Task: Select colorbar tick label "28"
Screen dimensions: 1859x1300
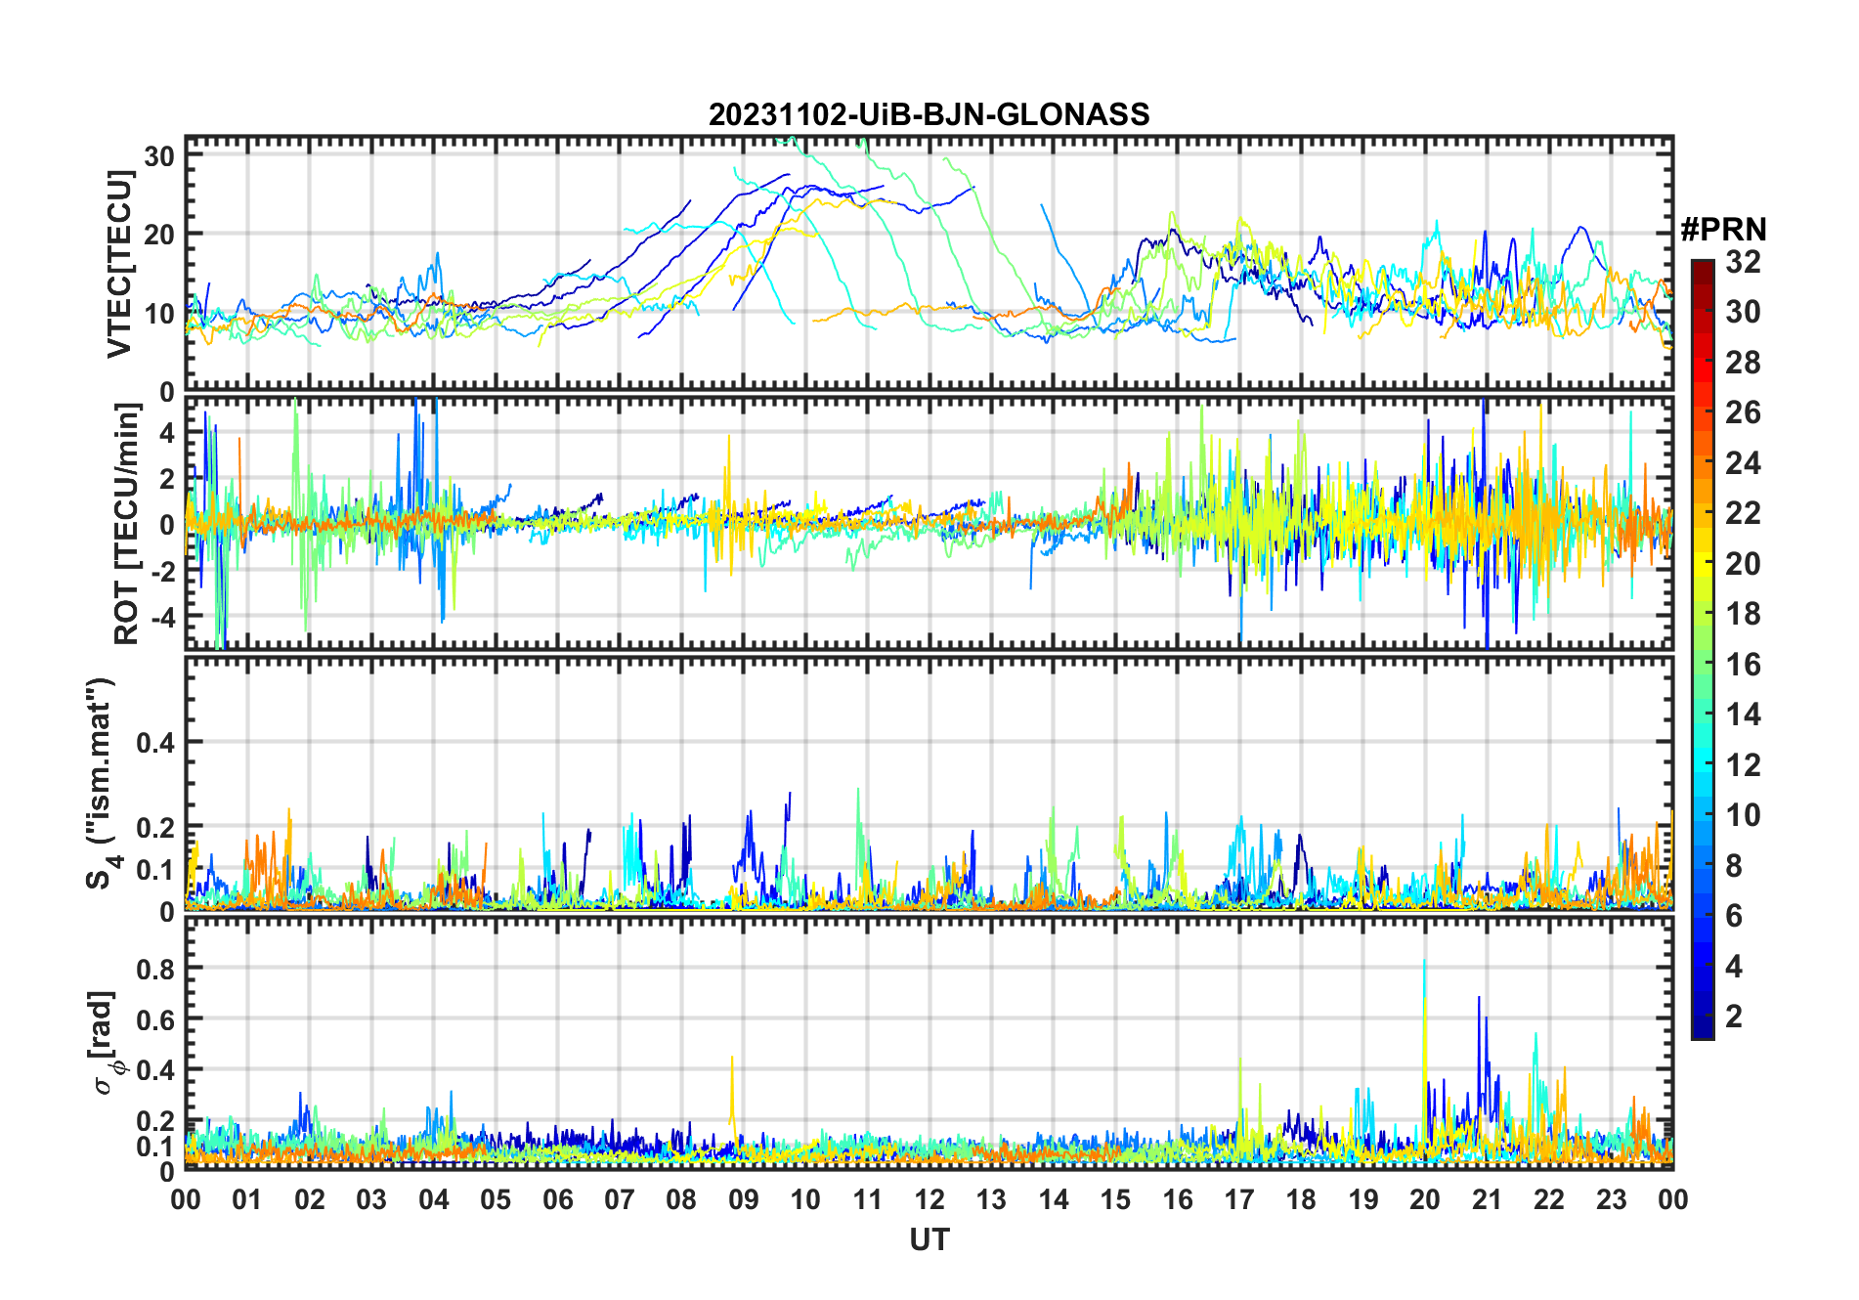Action: coord(1743,363)
